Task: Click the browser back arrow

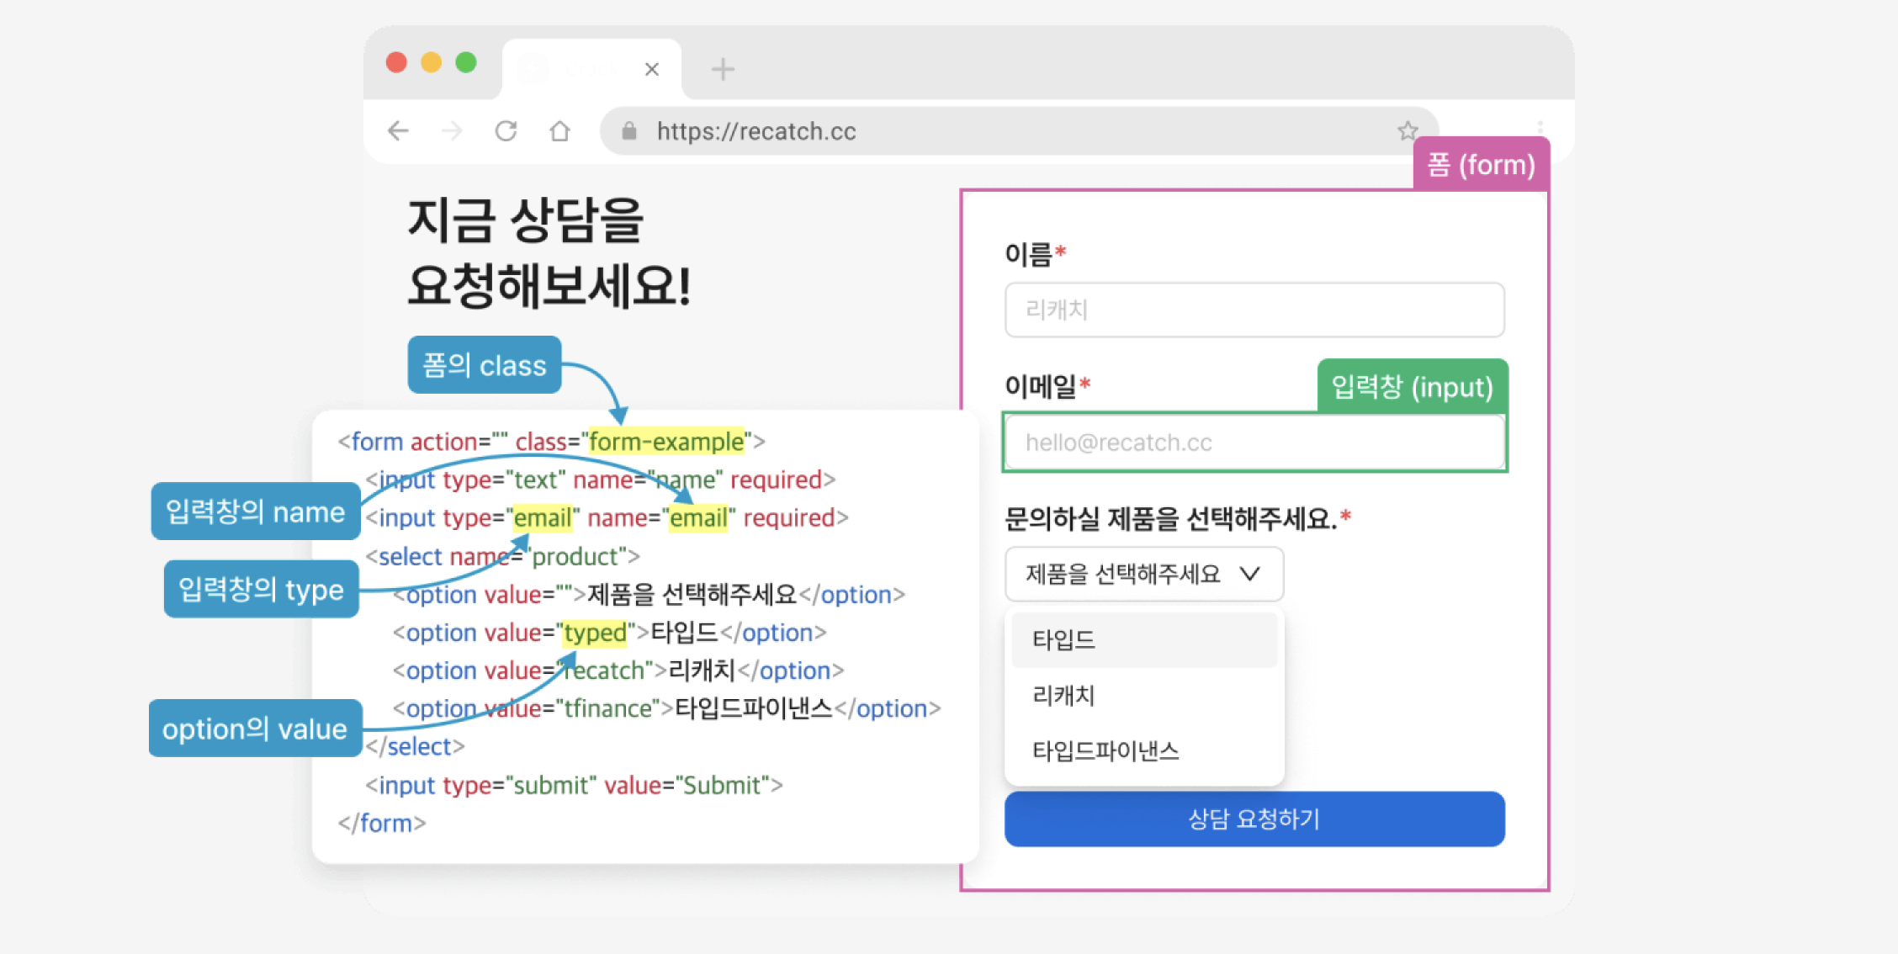Action: pyautogui.click(x=398, y=130)
